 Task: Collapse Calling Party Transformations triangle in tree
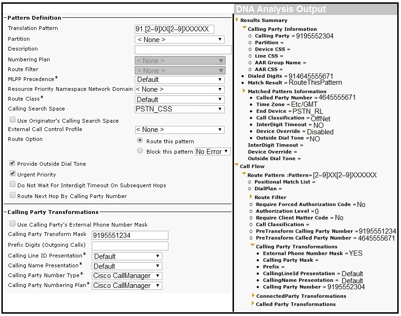click(x=253, y=245)
